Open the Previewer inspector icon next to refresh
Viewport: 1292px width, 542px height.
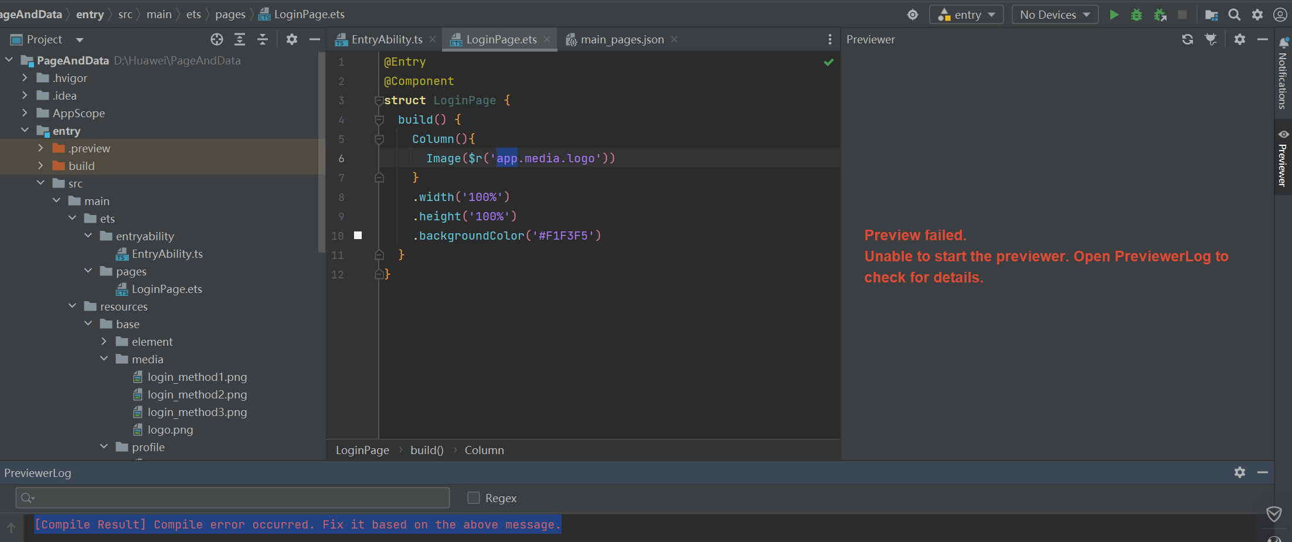pos(1211,39)
